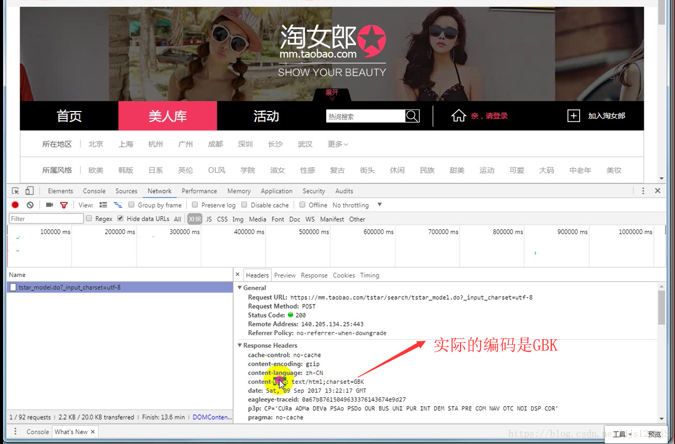Open the Memory tab

[239, 191]
